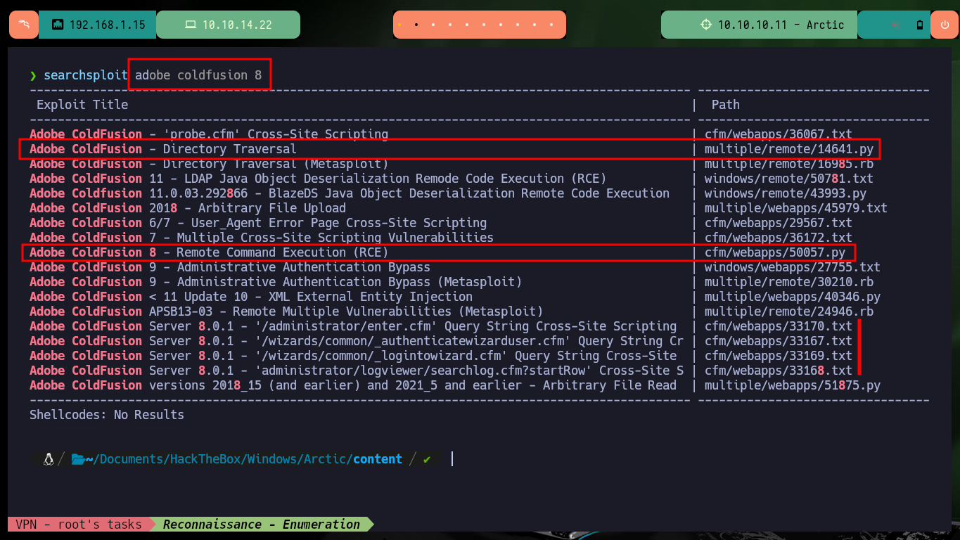960x540 pixels.
Task: Switch to the orange first workspace dot
Action: click(399, 25)
